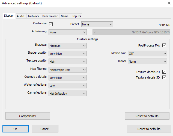Viewport: 173px width, 136px height.
Task: Open the Car reflections dropdown
Action: click(x=68, y=94)
